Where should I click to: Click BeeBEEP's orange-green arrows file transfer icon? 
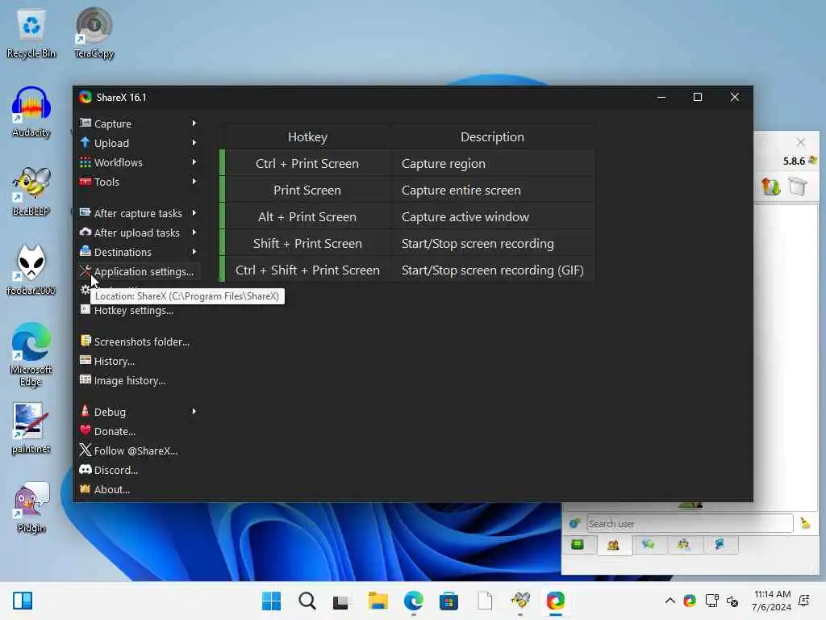pyautogui.click(x=770, y=186)
